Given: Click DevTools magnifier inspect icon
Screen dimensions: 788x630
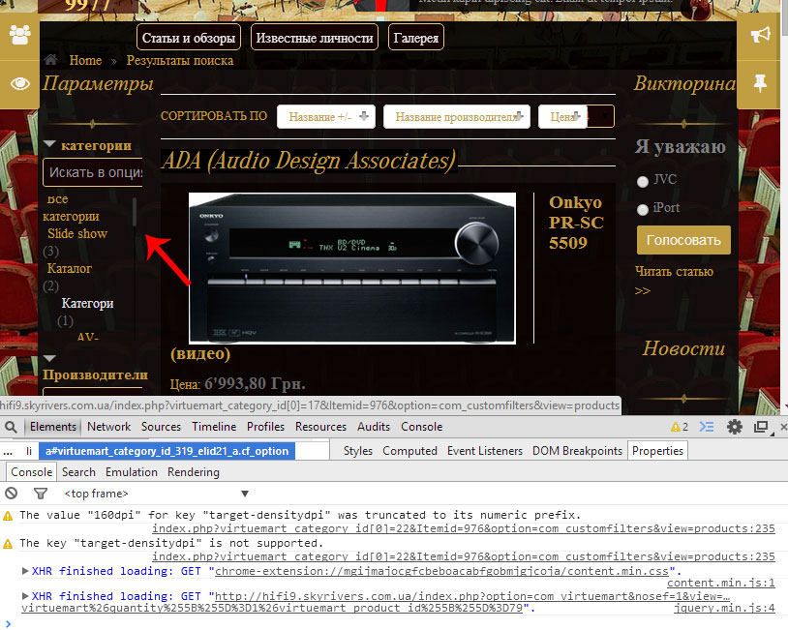Looking at the screenshot, I should 11,427.
